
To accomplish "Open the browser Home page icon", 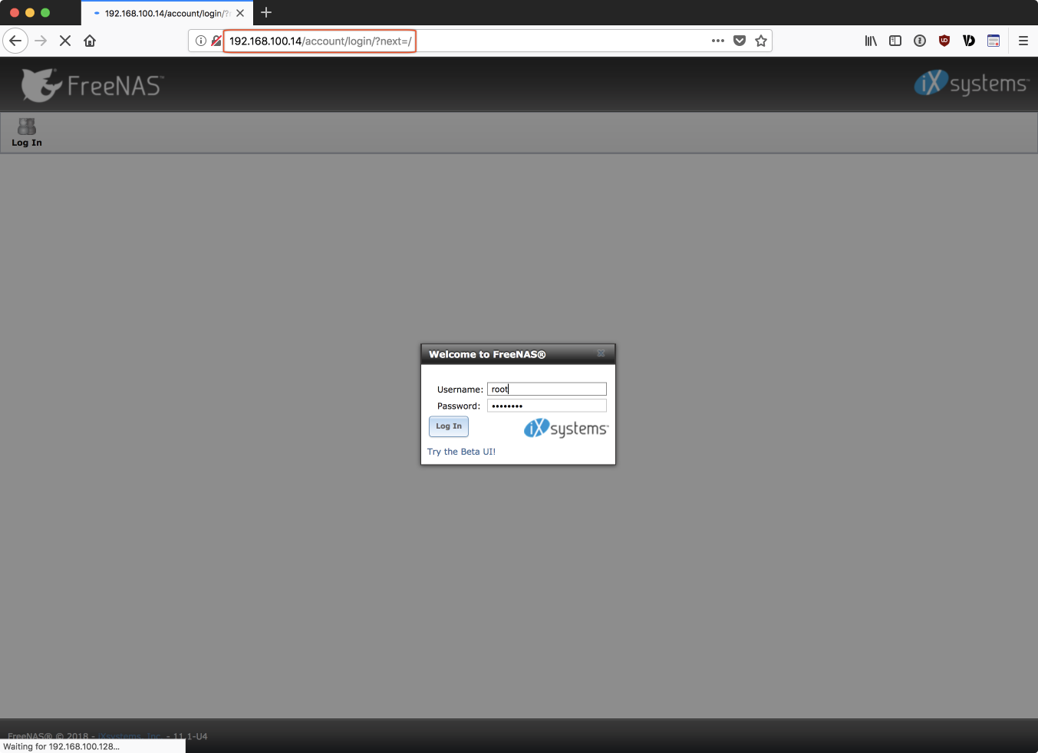I will coord(90,41).
